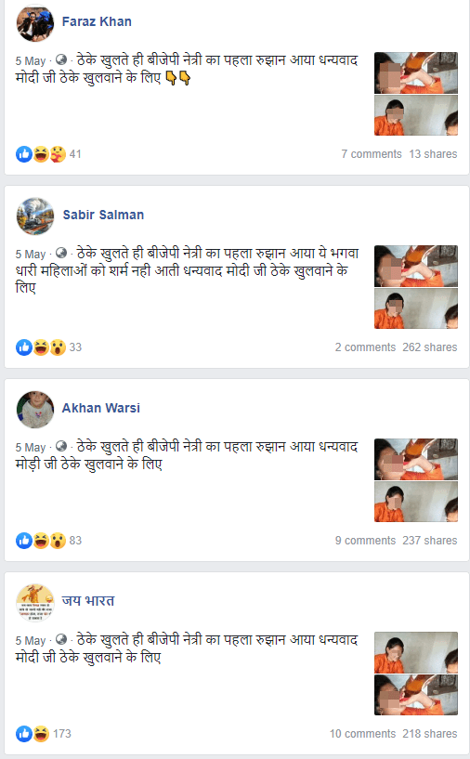Click public globe icon on Sabir Salman's post

point(61,254)
